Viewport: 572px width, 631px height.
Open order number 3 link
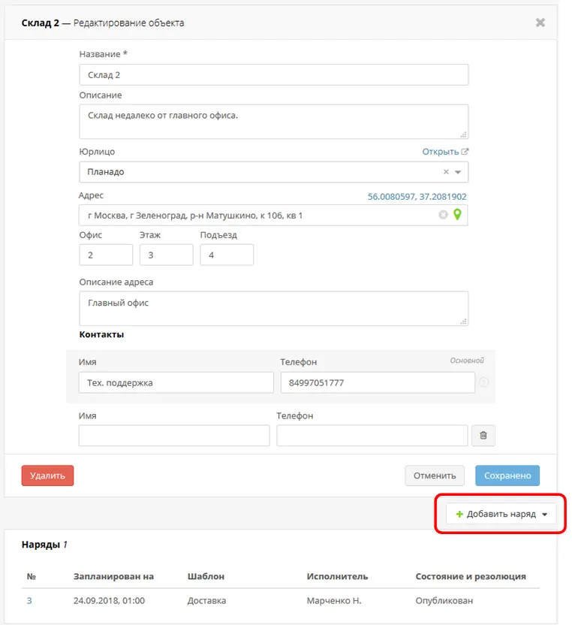tap(29, 601)
